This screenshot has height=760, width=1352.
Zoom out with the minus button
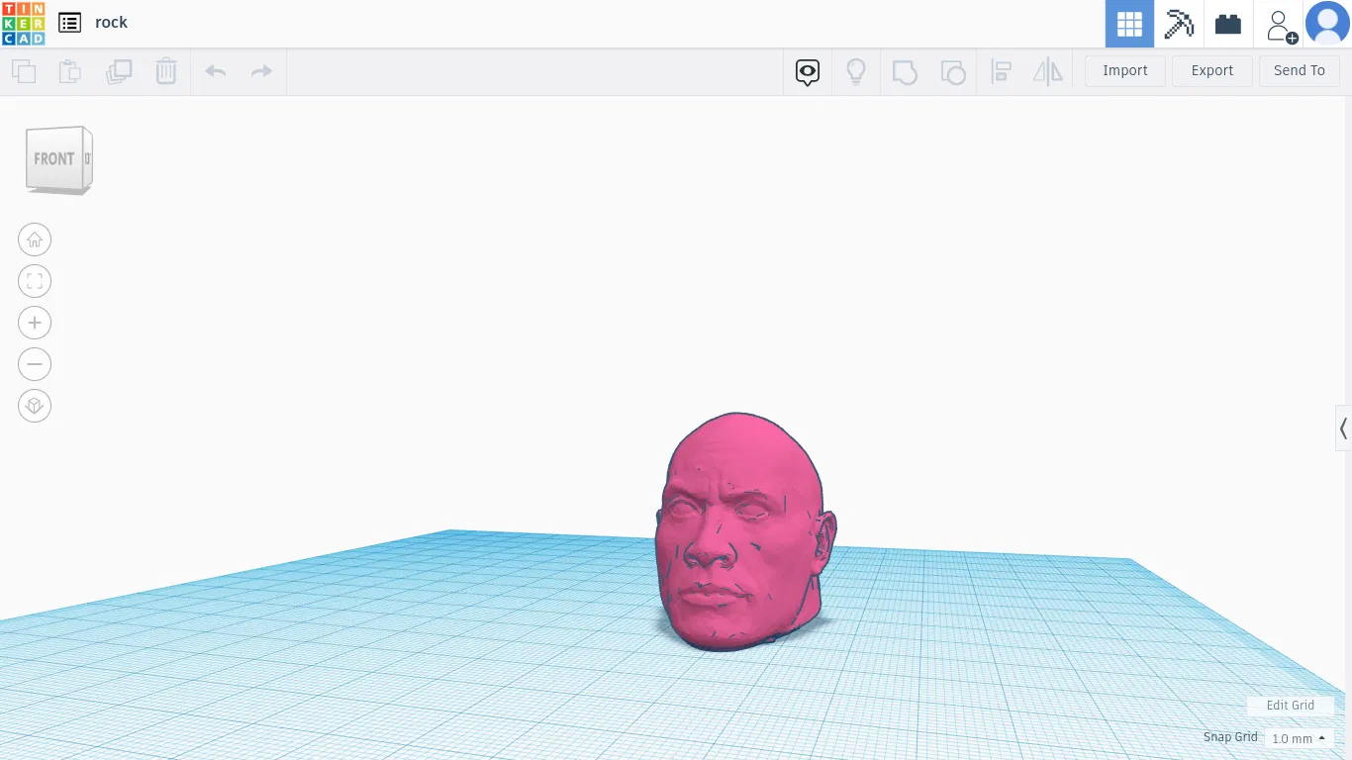[35, 364]
